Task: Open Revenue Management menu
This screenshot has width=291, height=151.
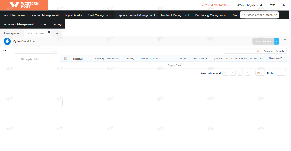Action: click(x=45, y=15)
